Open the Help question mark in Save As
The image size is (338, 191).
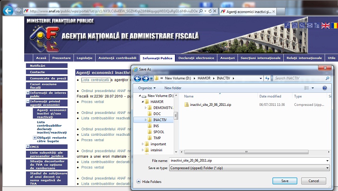(325, 88)
